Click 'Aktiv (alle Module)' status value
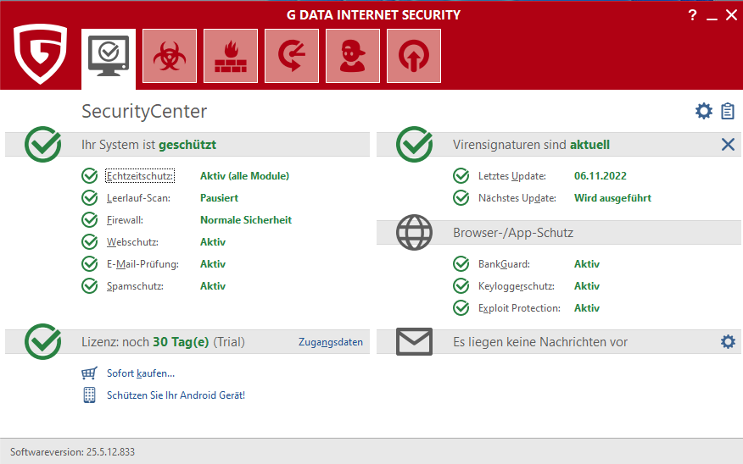 tap(244, 176)
